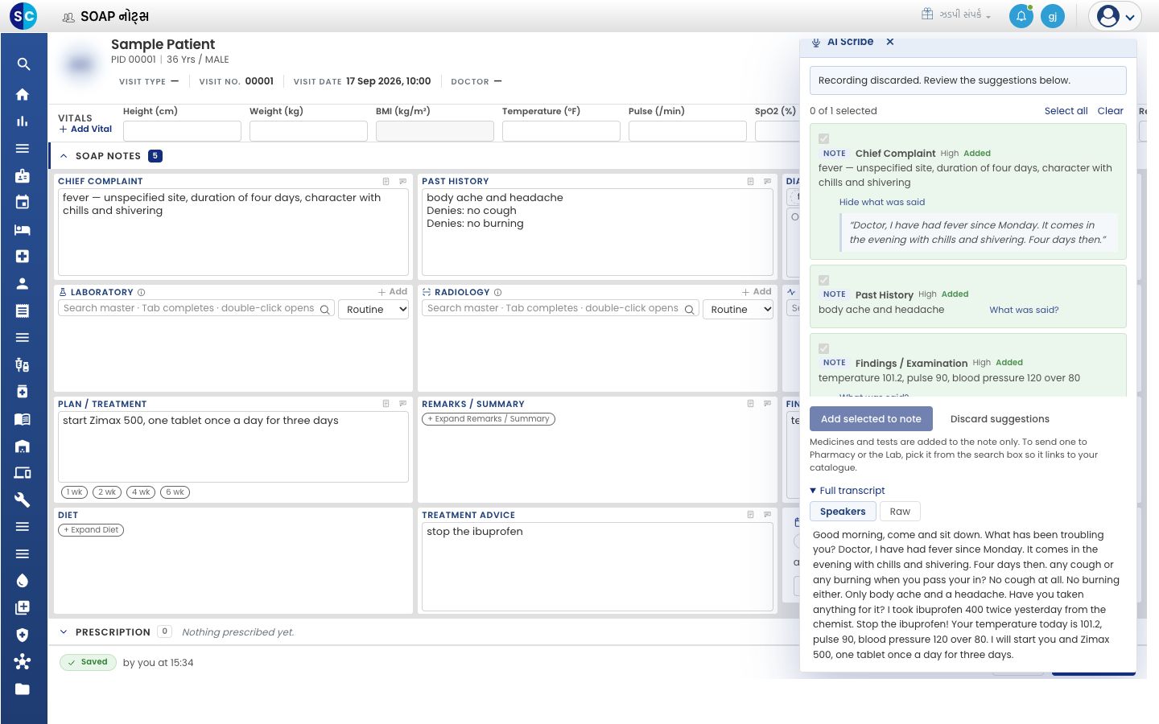Toggle the Chief Complaint suggestion checkbox
The width and height of the screenshot is (1159, 724).
click(x=823, y=139)
